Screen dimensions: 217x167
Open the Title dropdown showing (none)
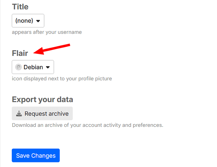click(28, 21)
